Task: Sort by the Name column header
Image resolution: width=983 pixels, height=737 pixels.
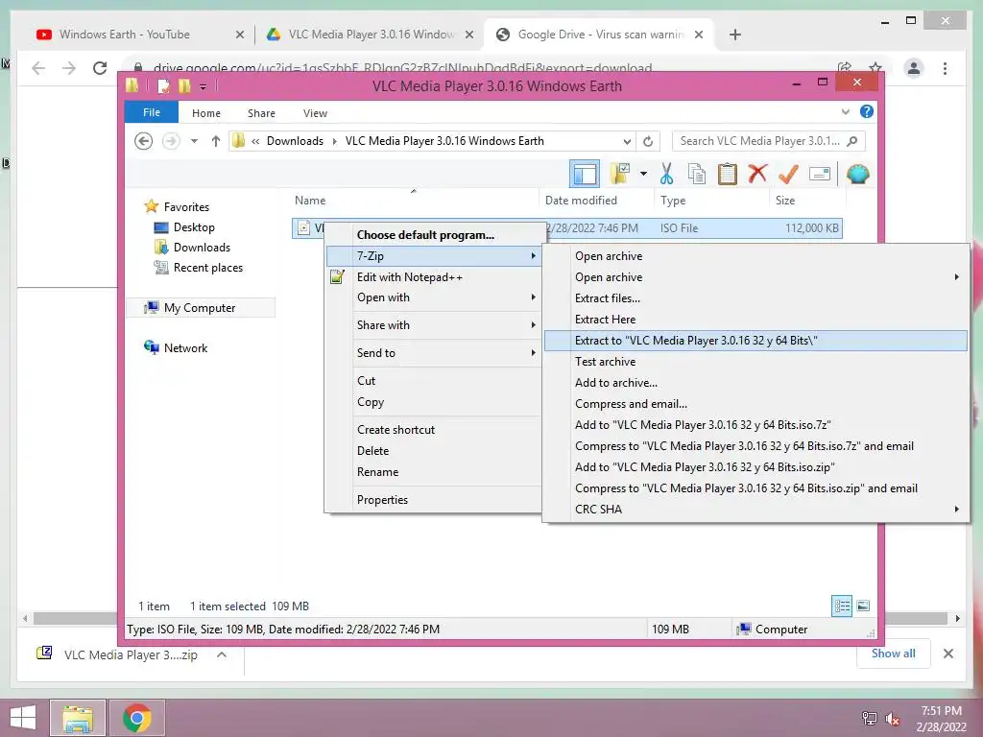Action: tap(310, 201)
